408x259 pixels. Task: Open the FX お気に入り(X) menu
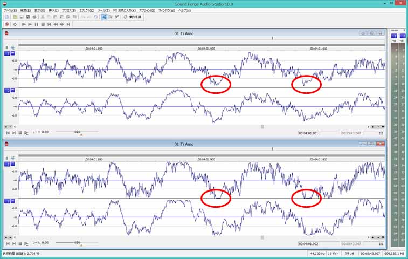pos(125,10)
